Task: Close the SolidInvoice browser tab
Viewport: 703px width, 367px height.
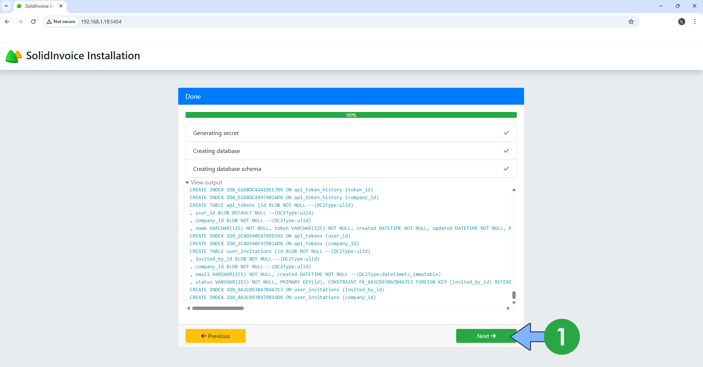Action: click(x=61, y=6)
